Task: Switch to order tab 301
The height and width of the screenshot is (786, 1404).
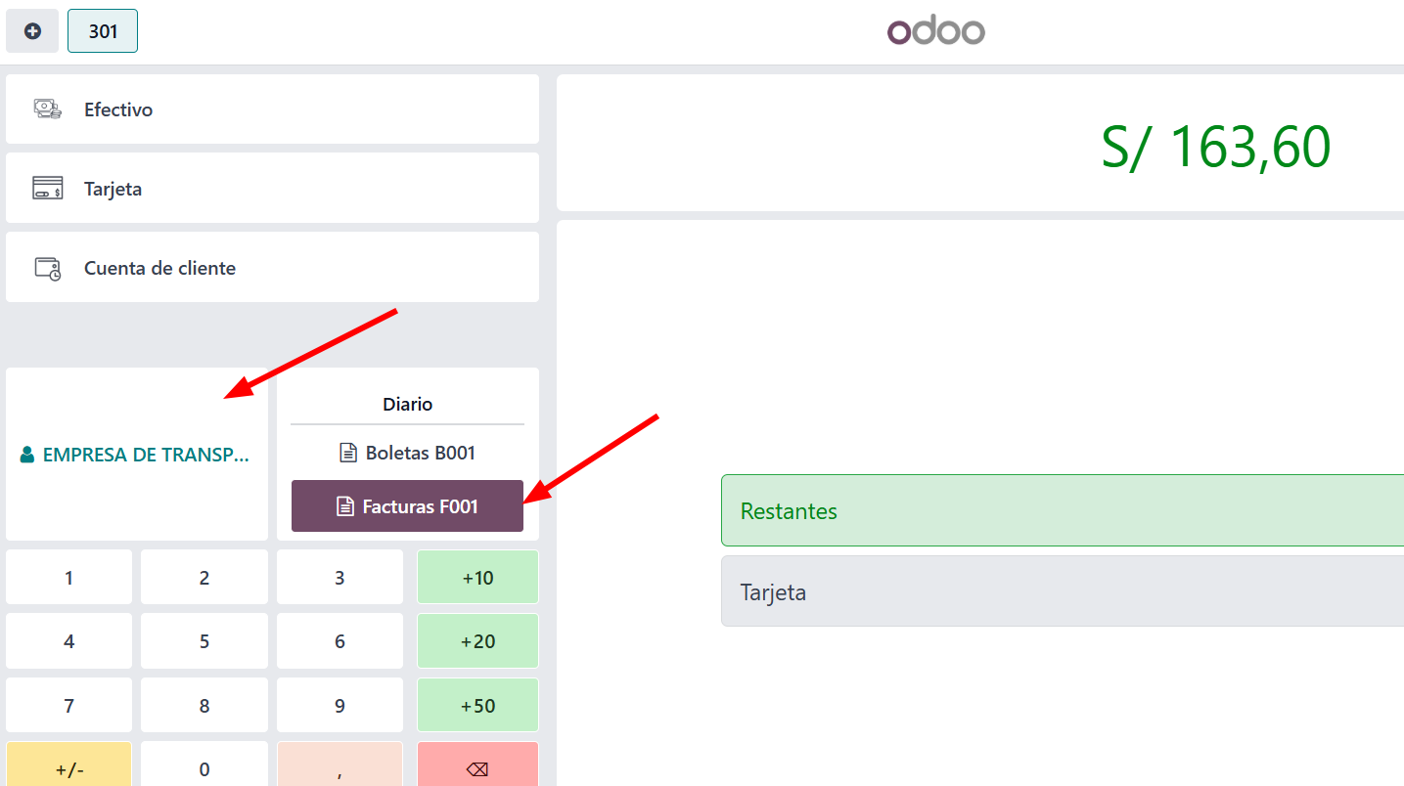Action: point(103,31)
